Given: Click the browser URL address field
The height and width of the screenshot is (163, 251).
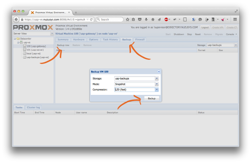Looking at the screenshot, I should tap(55, 20).
